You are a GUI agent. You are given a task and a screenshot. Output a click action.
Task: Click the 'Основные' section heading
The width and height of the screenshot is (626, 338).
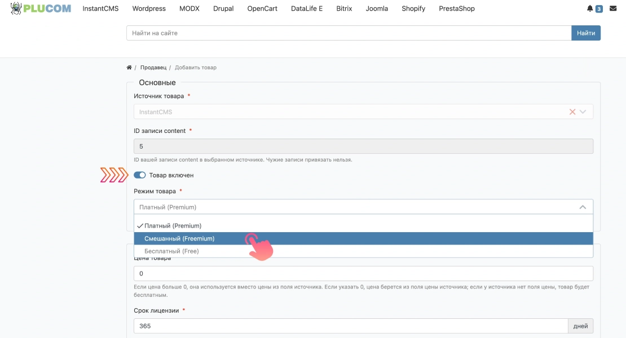[157, 82]
